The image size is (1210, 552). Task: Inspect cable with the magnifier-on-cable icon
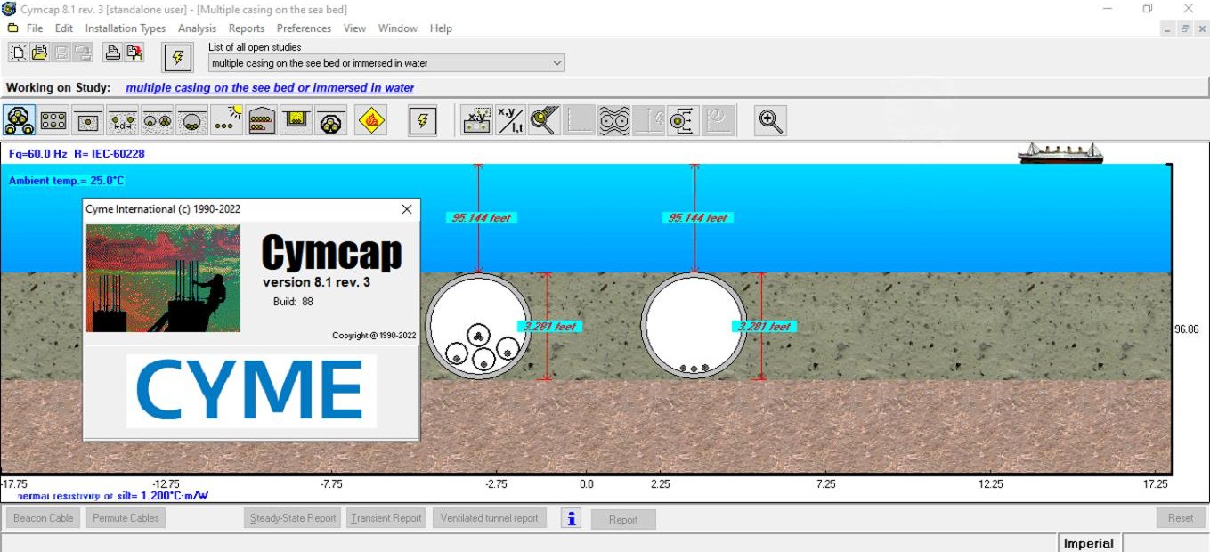click(x=544, y=120)
